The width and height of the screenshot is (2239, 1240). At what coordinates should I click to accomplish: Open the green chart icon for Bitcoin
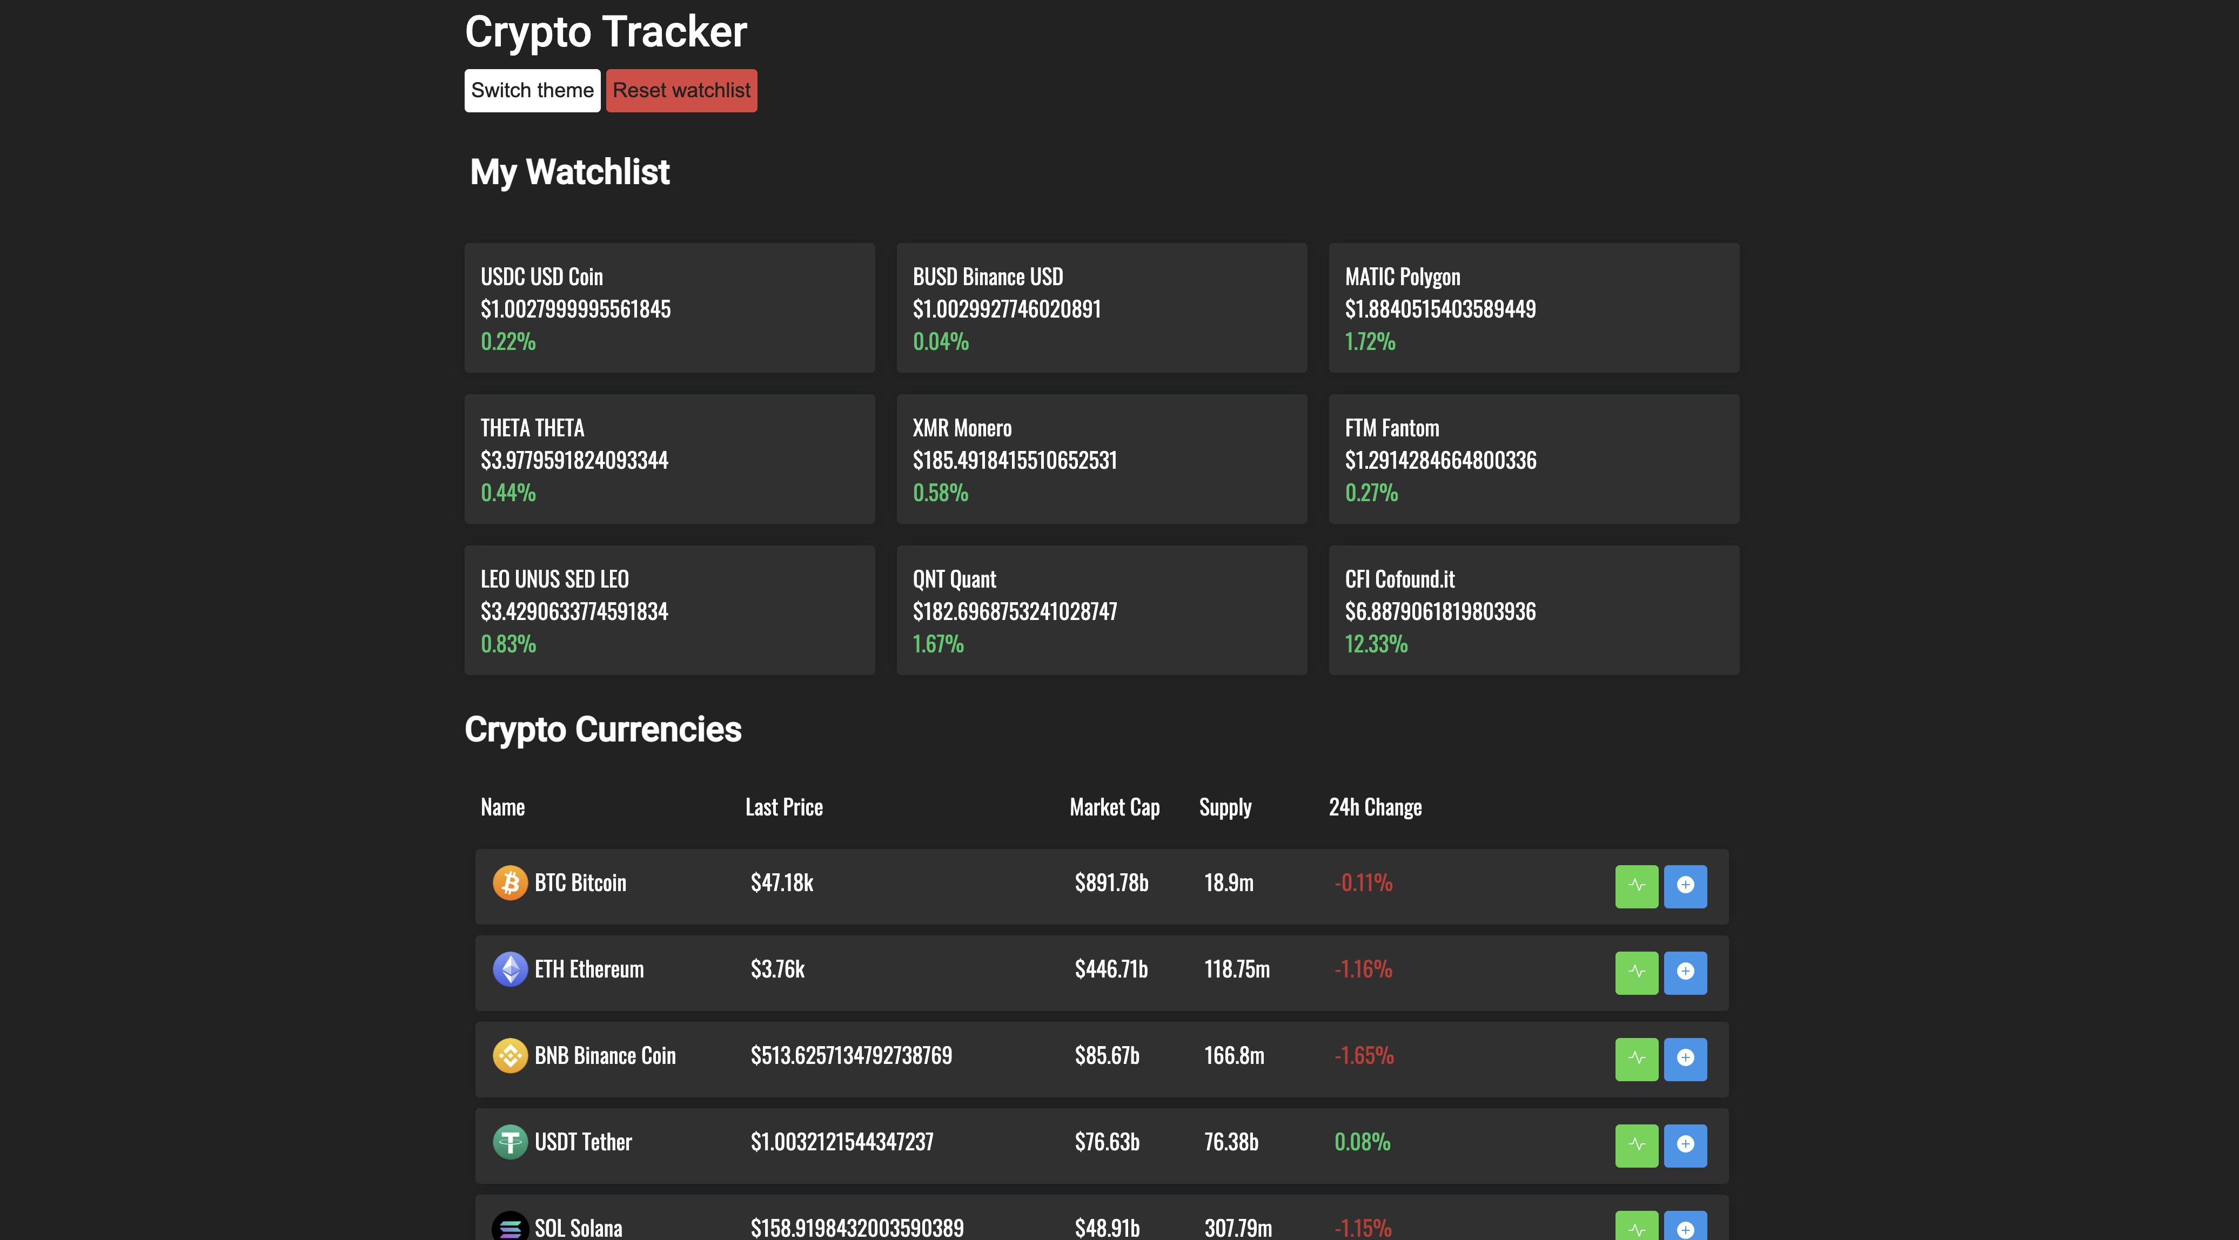pos(1636,886)
